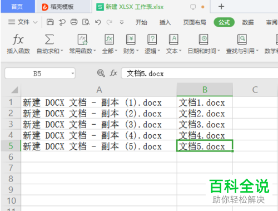Open the 页面布局 ribbon tab
278x211 pixels.
(x=195, y=22)
